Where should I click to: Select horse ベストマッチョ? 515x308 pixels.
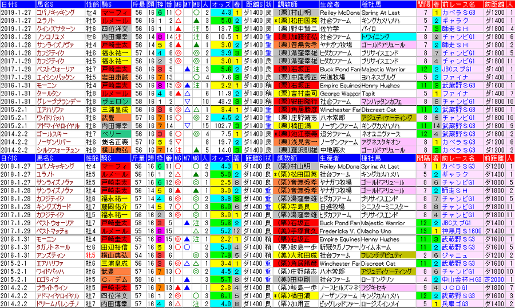tap(53, 231)
